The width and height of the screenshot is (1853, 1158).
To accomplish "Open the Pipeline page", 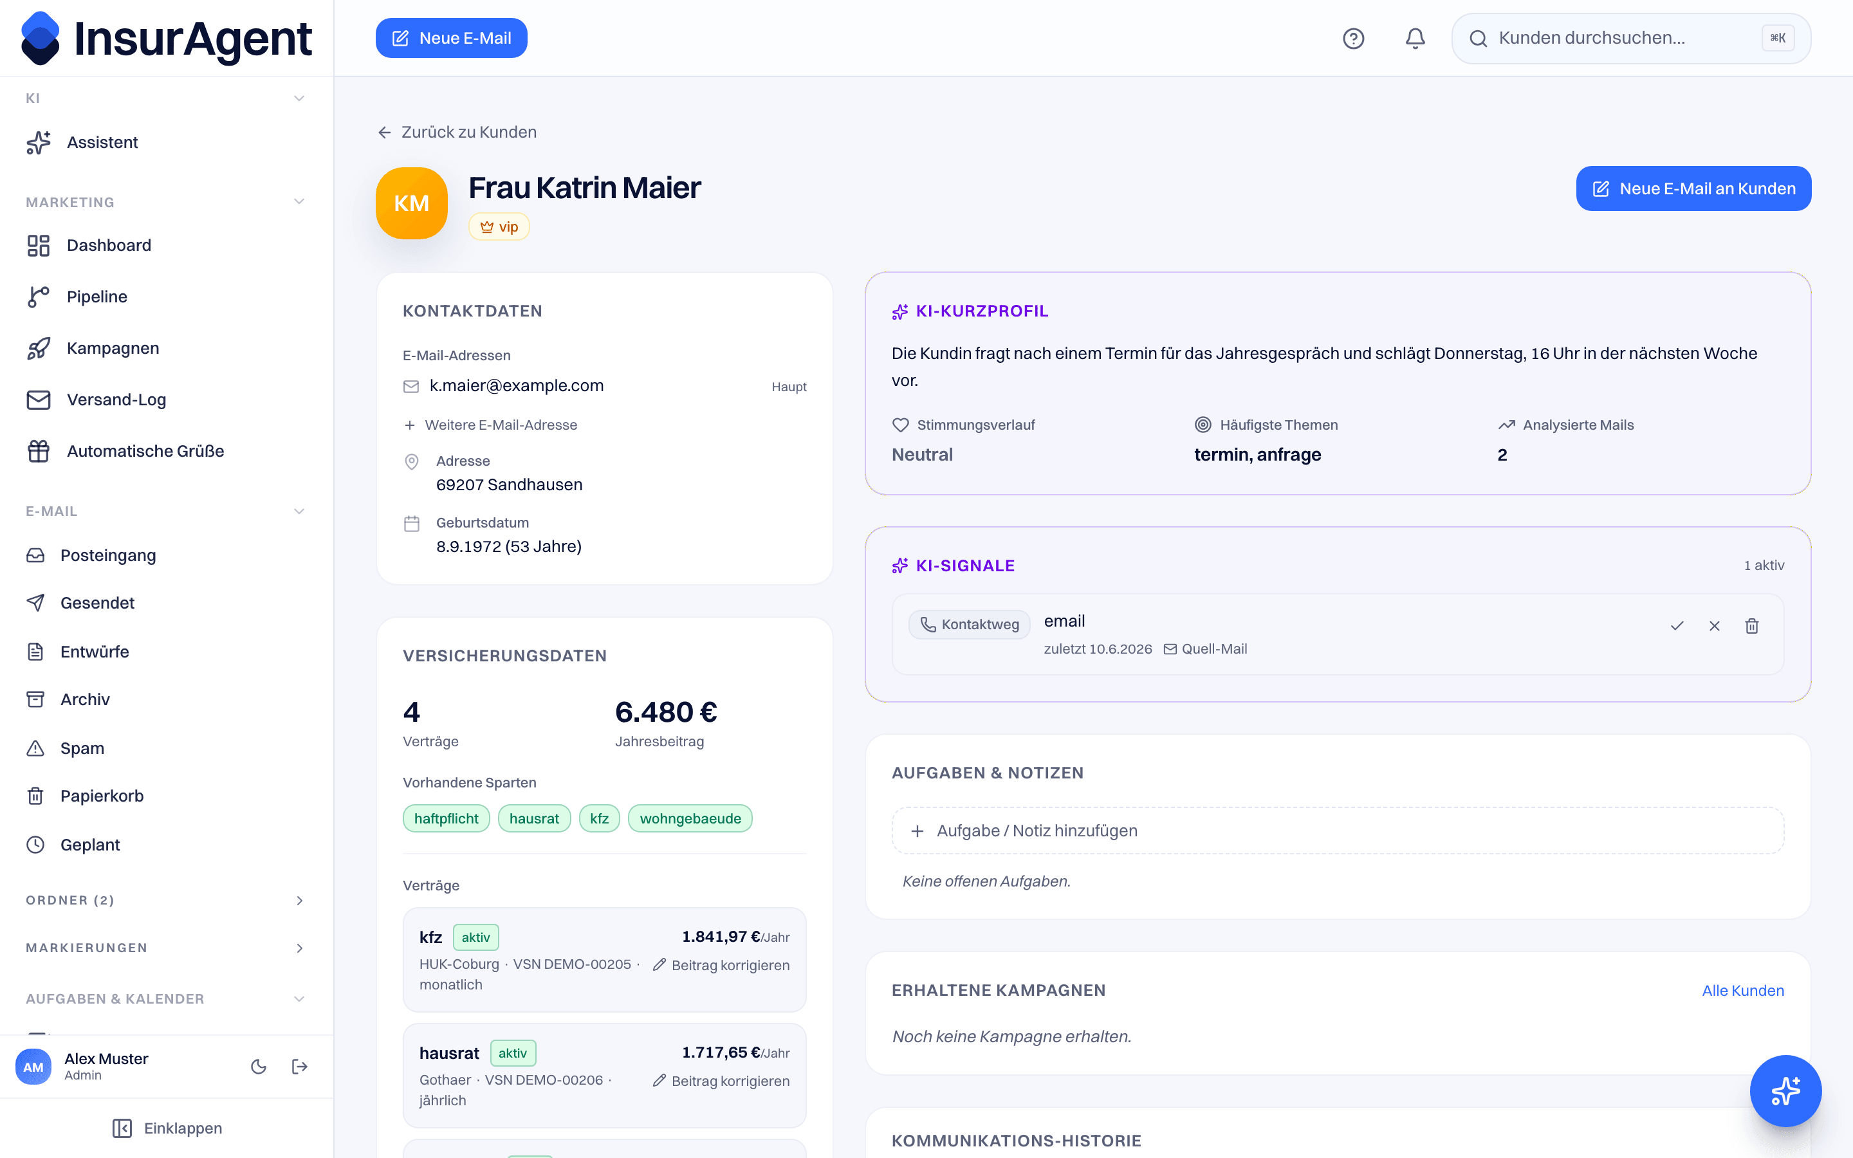I will click(166, 297).
